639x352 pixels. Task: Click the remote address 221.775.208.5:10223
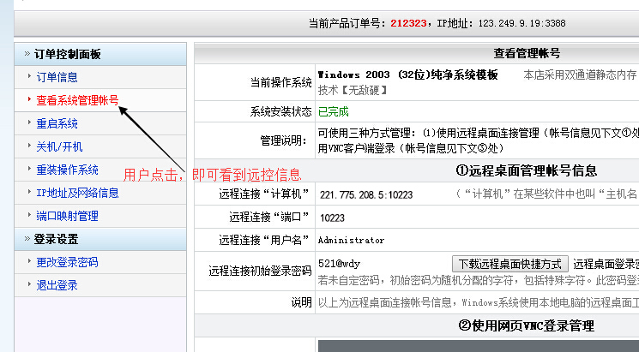pyautogui.click(x=365, y=194)
